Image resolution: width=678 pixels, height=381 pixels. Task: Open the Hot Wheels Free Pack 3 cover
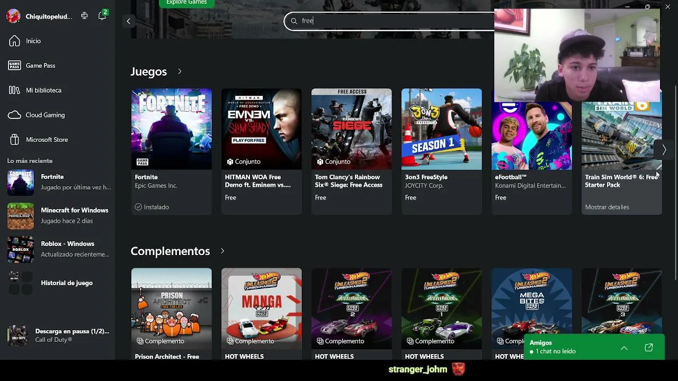click(622, 302)
